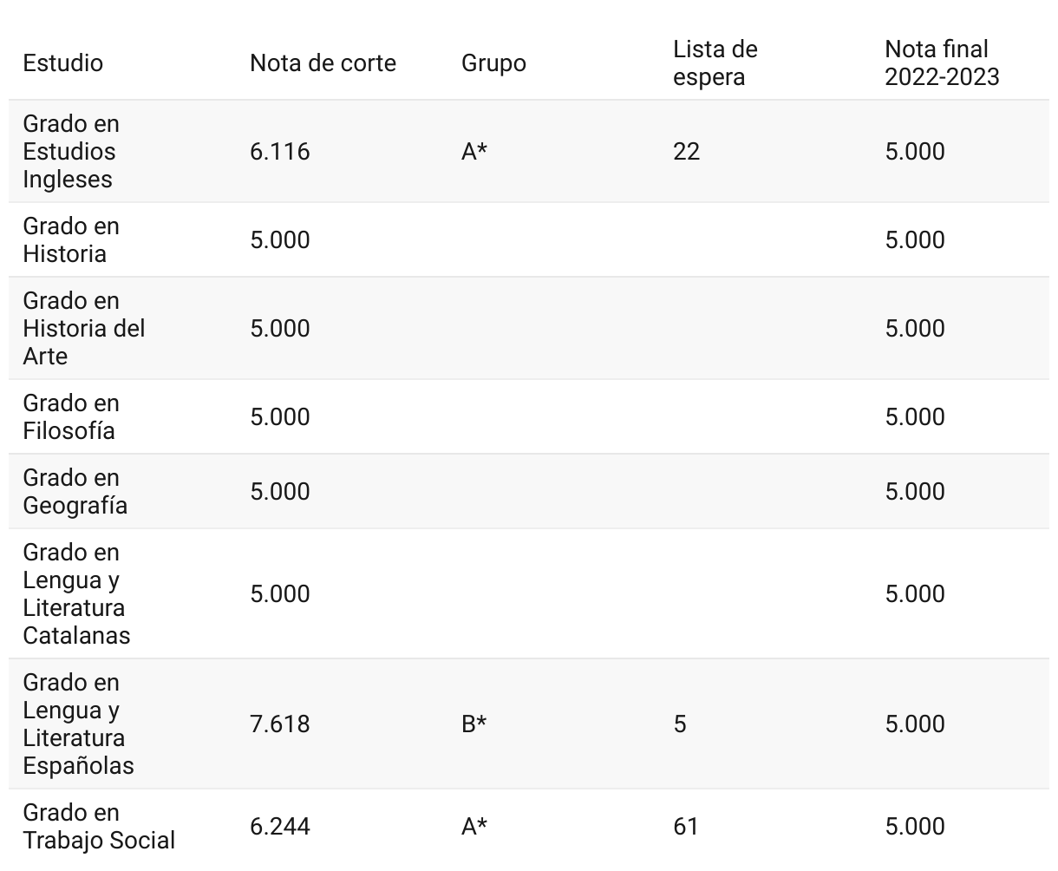This screenshot has width=1058, height=871.
Task: Select the Grado en Estudios Ingleses cell
Action: pyautogui.click(x=70, y=152)
